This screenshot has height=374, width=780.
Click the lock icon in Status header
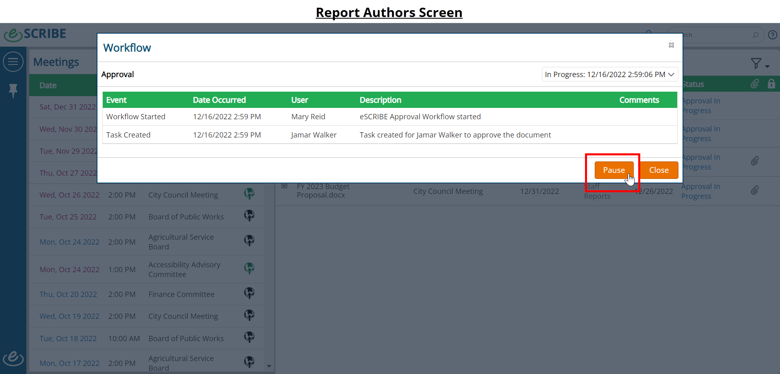click(x=771, y=84)
